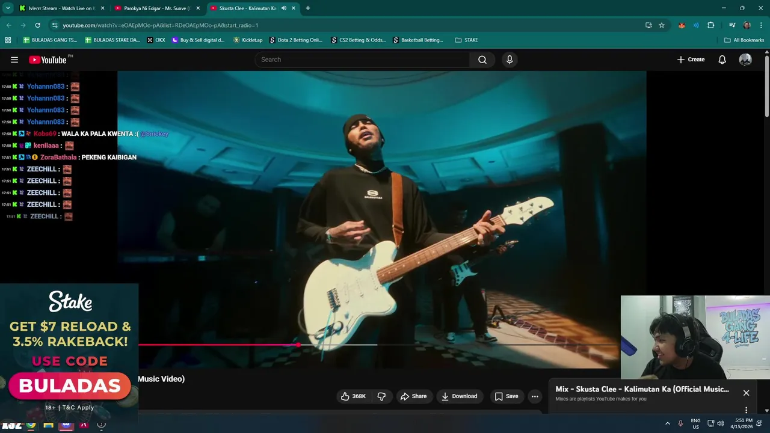Expand Chrome tab search dropdown

point(8,8)
